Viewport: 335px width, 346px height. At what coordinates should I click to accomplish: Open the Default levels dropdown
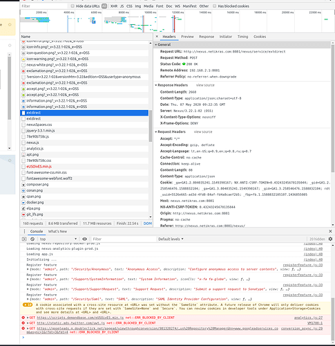click(171, 239)
